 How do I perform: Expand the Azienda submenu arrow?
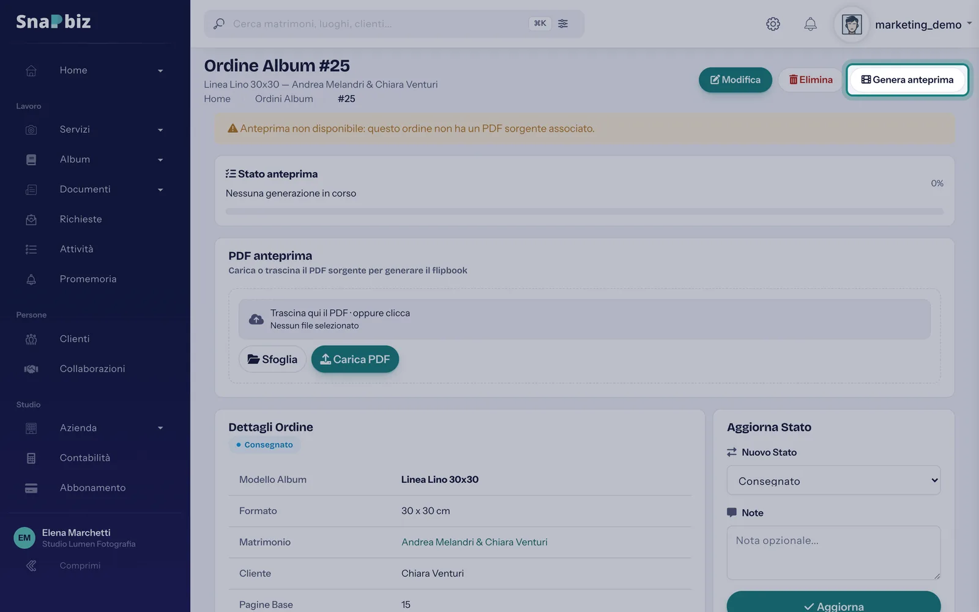click(160, 428)
